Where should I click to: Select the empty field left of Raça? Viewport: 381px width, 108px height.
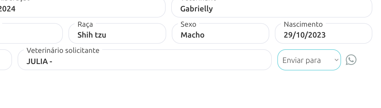(31, 33)
